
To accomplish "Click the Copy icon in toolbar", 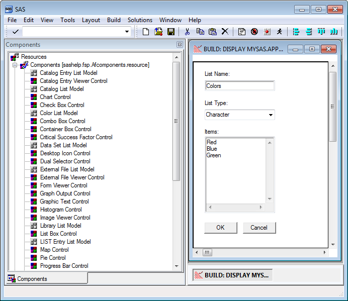I will coord(200,32).
